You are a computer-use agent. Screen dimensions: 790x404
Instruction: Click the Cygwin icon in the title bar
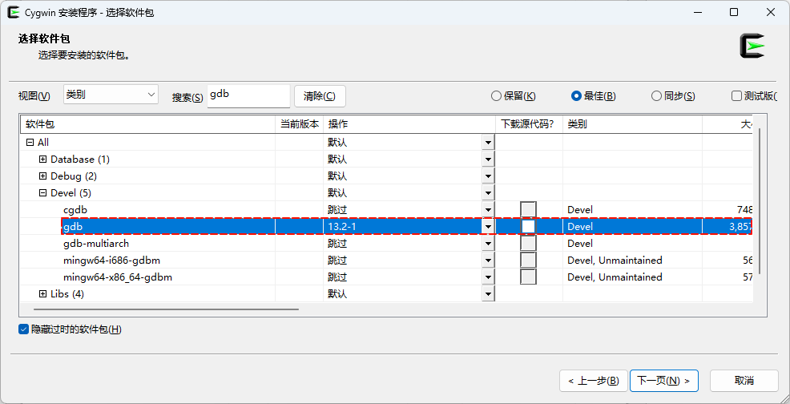pyautogui.click(x=14, y=13)
